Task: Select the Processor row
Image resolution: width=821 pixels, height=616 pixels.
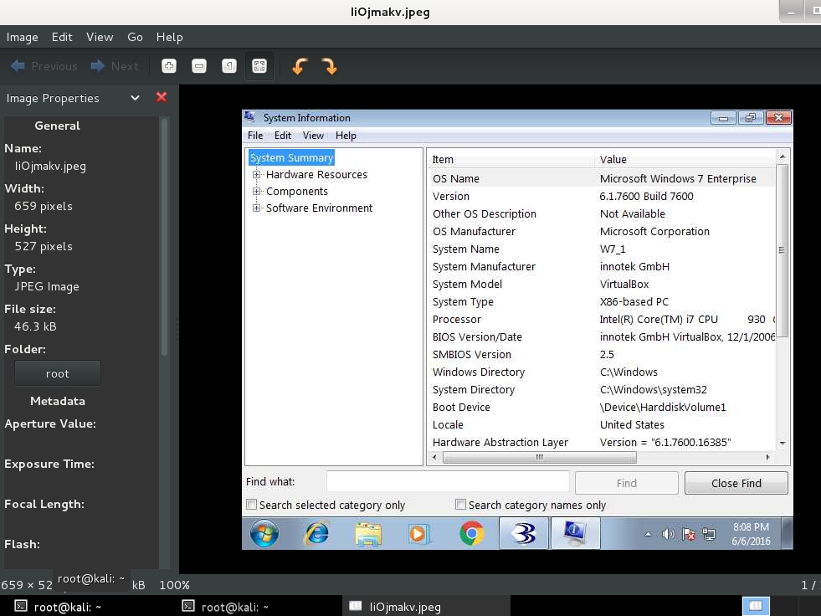Action: pos(601,319)
